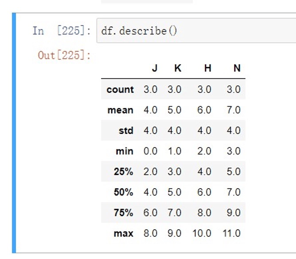Click the Out[225] output prompt label
The image size is (296, 259).
click(64, 55)
